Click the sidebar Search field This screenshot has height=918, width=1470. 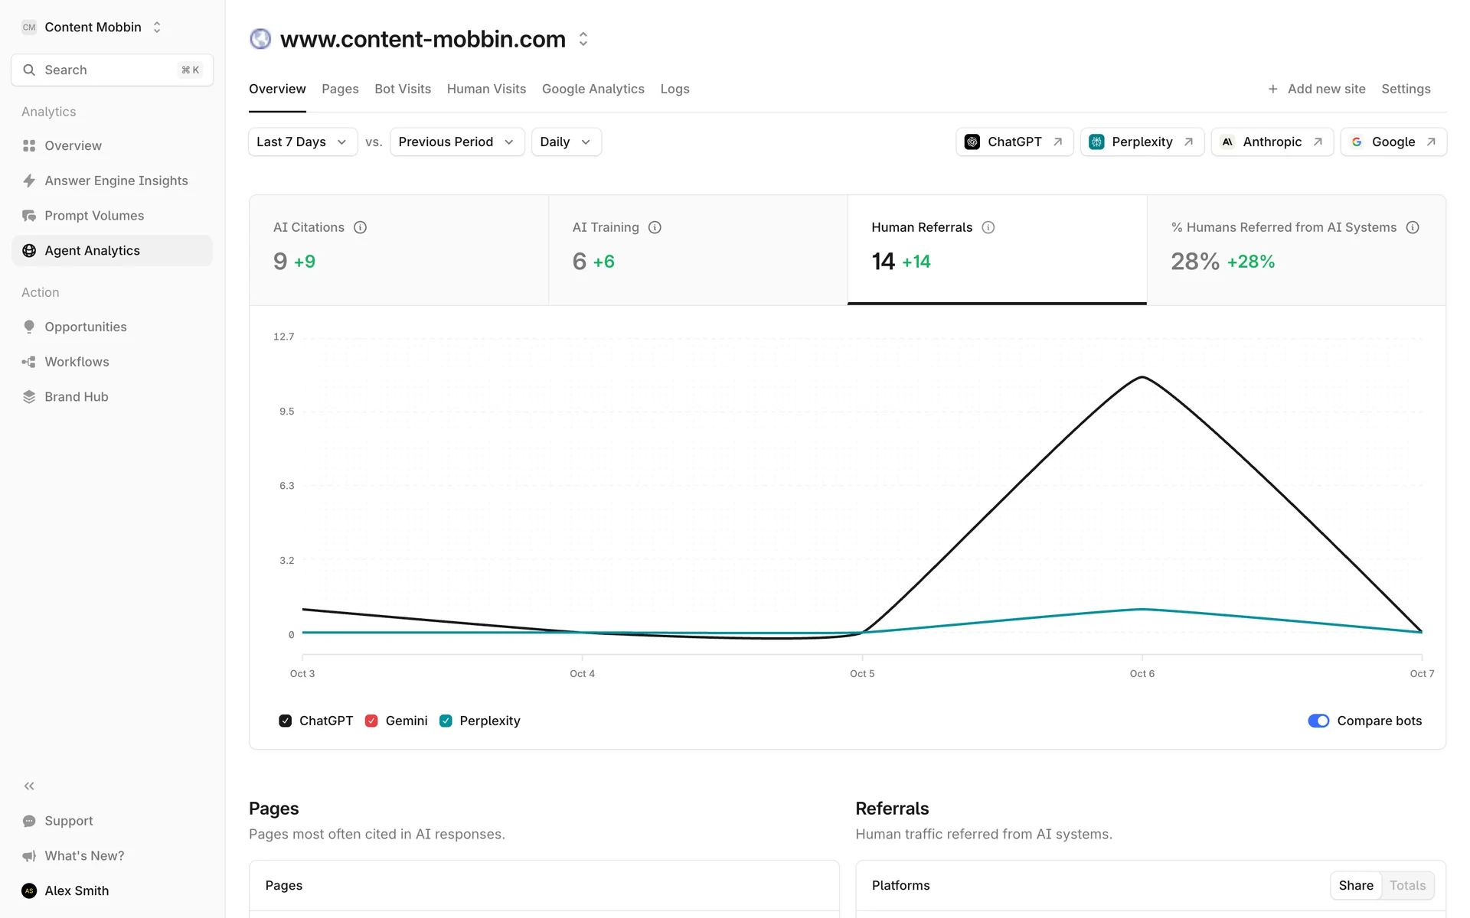[x=112, y=70]
